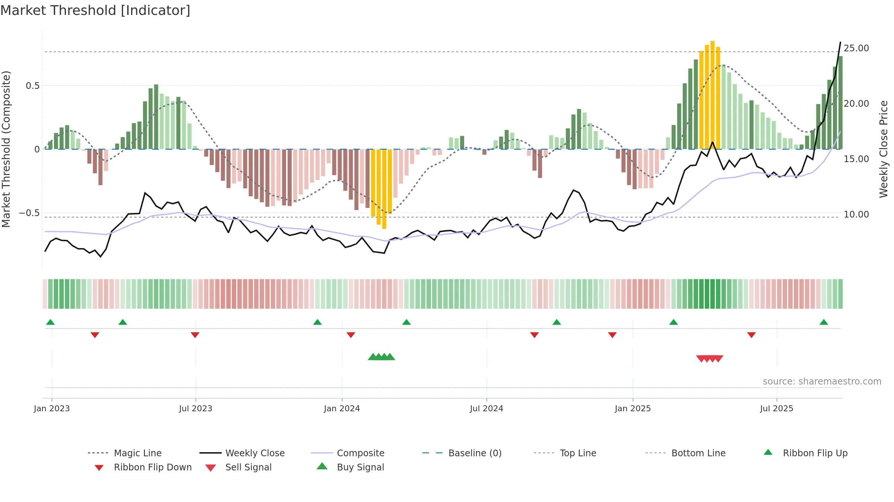Toggle the Weekly Close legend entry
894x502 pixels.
click(242, 453)
